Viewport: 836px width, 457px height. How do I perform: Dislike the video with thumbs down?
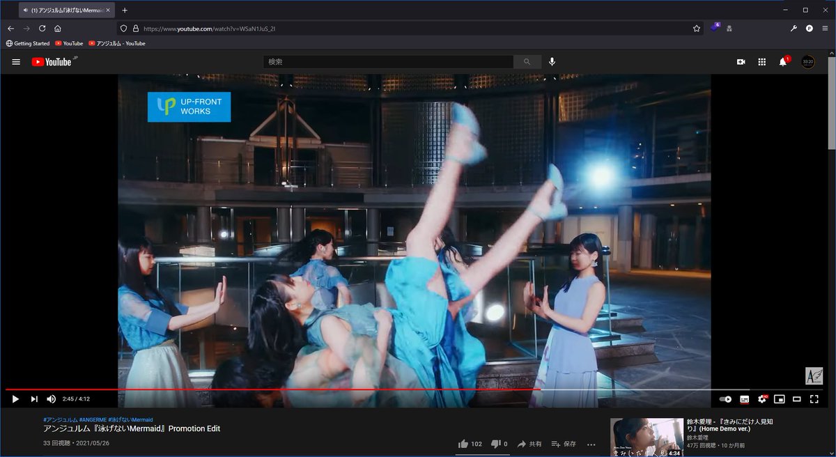(499, 444)
